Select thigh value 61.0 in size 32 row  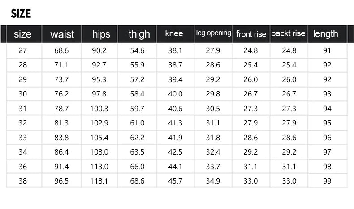pos(137,123)
